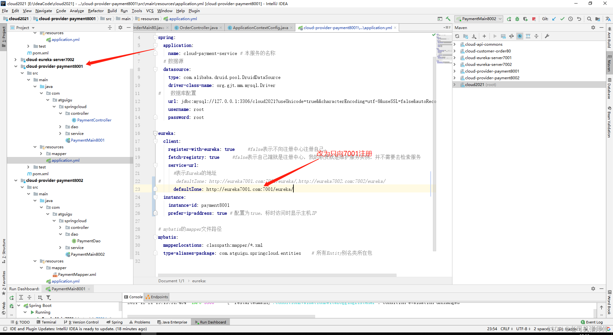Click the Translate icon in main toolbar
The image size is (613, 335).
tap(608, 19)
